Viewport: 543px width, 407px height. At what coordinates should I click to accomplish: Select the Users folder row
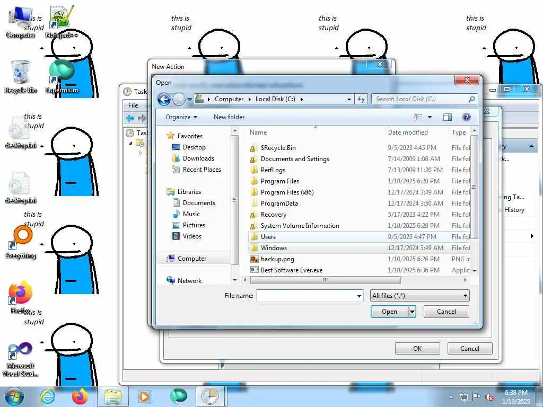359,237
